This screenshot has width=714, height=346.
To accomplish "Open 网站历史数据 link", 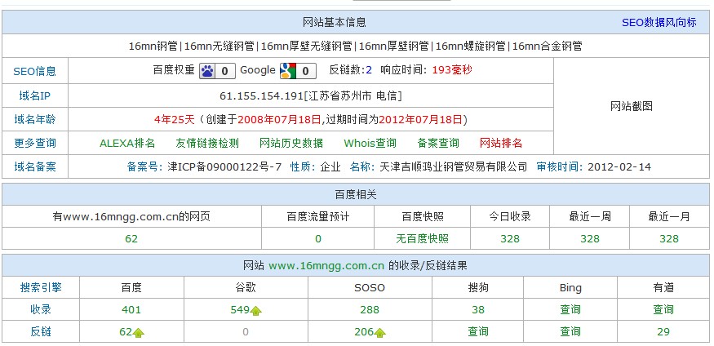I will [291, 143].
